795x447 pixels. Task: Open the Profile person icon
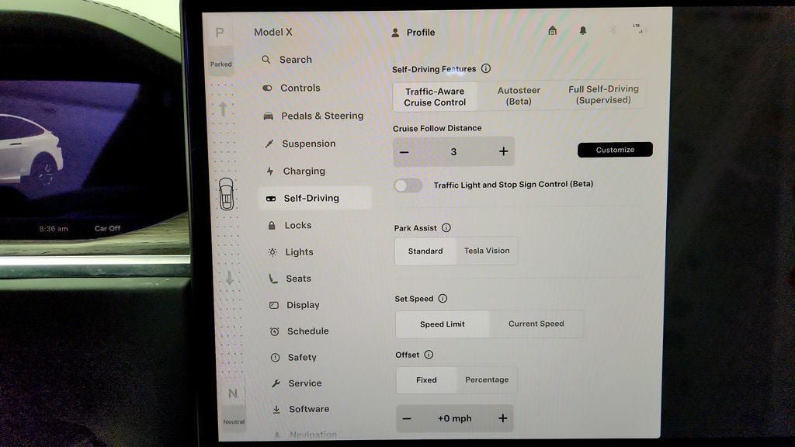[395, 33]
